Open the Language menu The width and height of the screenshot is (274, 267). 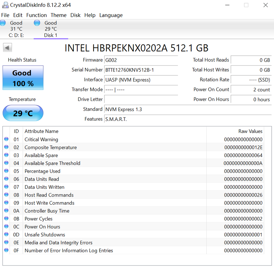point(111,15)
